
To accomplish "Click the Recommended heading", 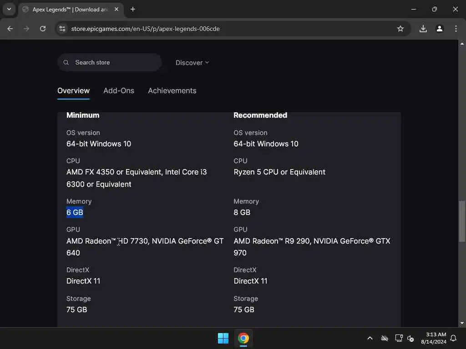I will [x=260, y=115].
